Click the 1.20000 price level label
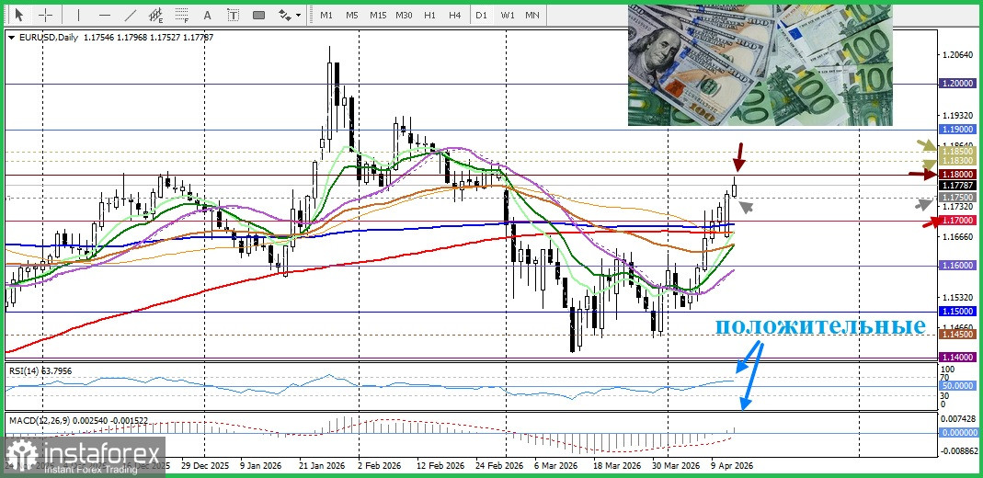The height and width of the screenshot is (478, 983). click(x=958, y=83)
